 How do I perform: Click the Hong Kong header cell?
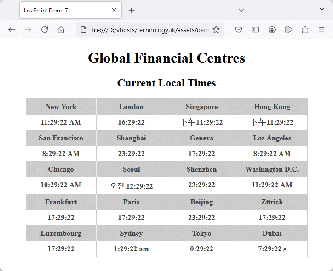point(272,107)
